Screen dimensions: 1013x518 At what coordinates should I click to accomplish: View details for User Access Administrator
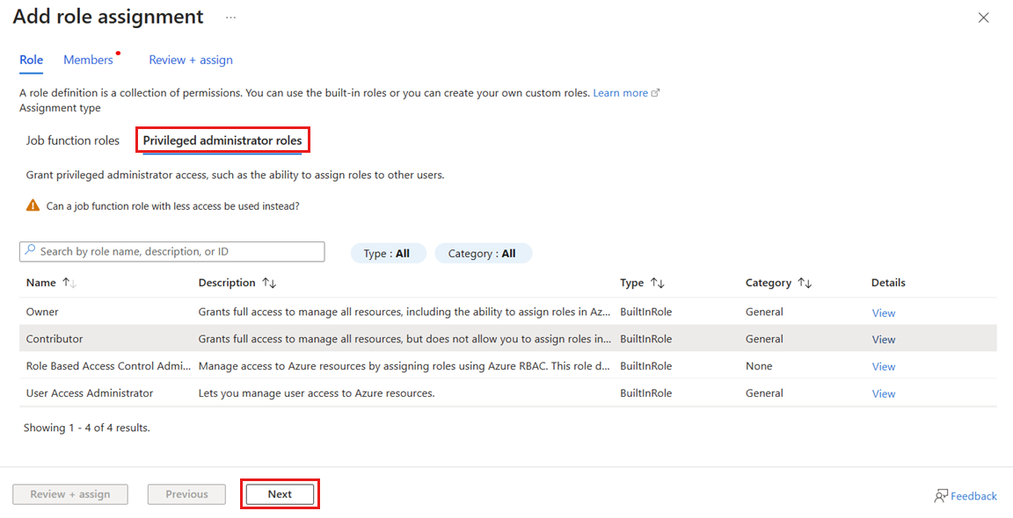pos(883,394)
